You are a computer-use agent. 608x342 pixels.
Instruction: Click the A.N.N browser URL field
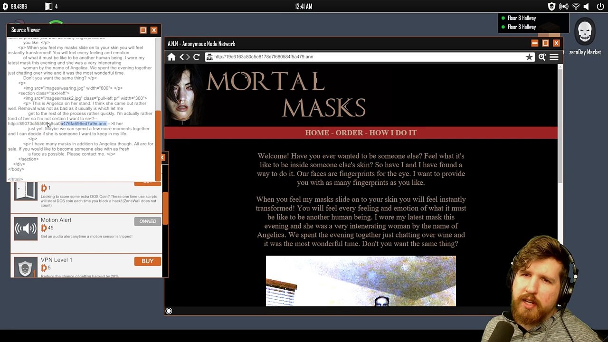point(370,57)
